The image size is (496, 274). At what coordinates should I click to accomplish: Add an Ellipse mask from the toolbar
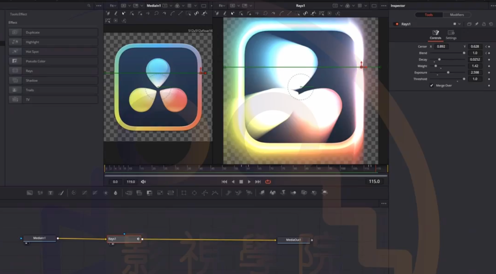pos(194,193)
